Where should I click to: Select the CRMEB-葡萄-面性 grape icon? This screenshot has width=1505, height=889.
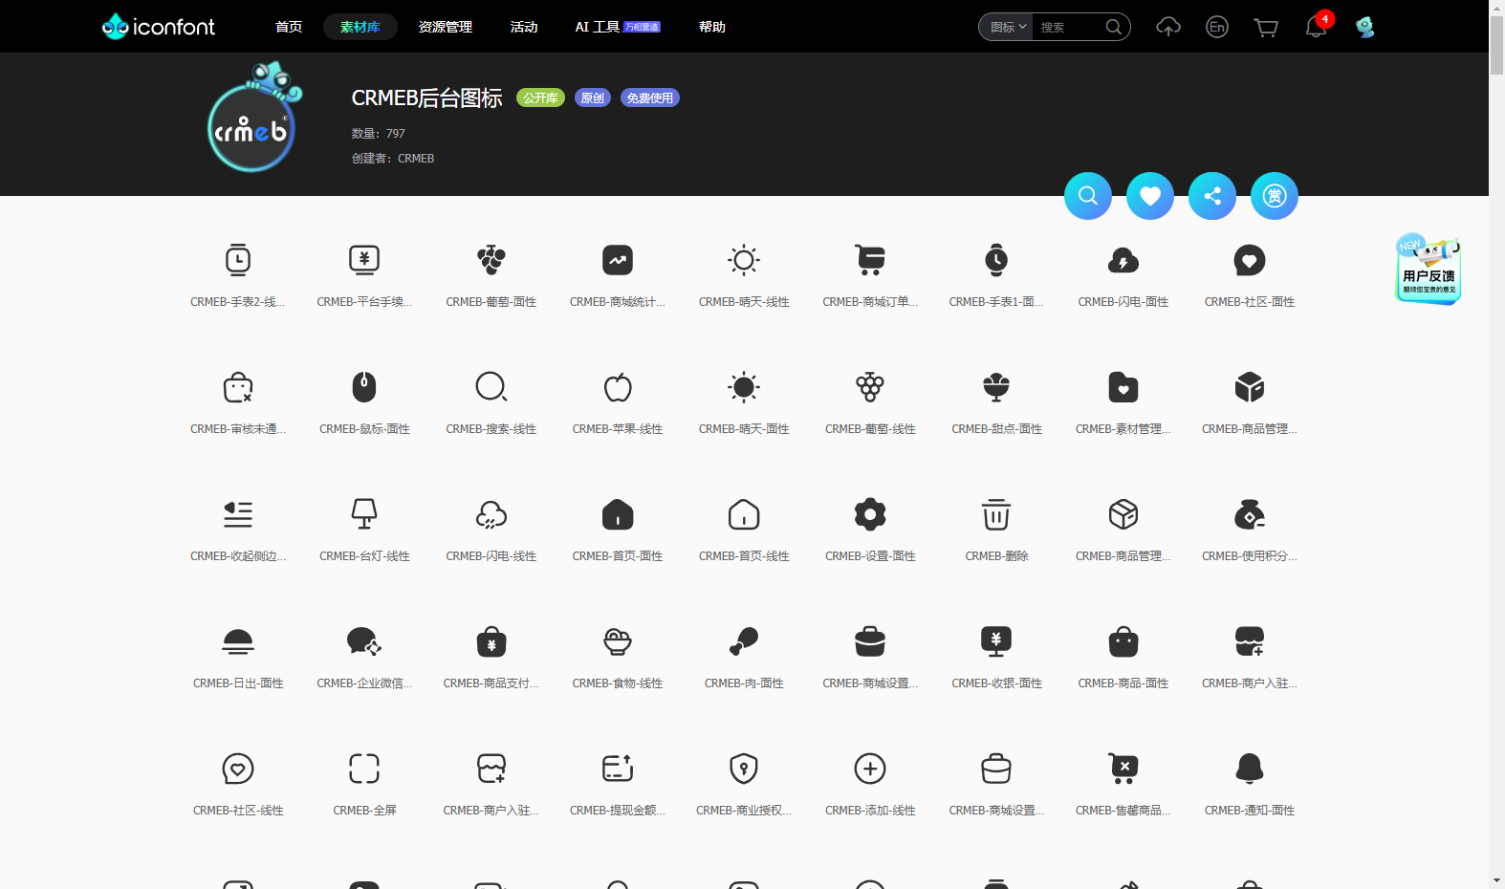[491, 260]
